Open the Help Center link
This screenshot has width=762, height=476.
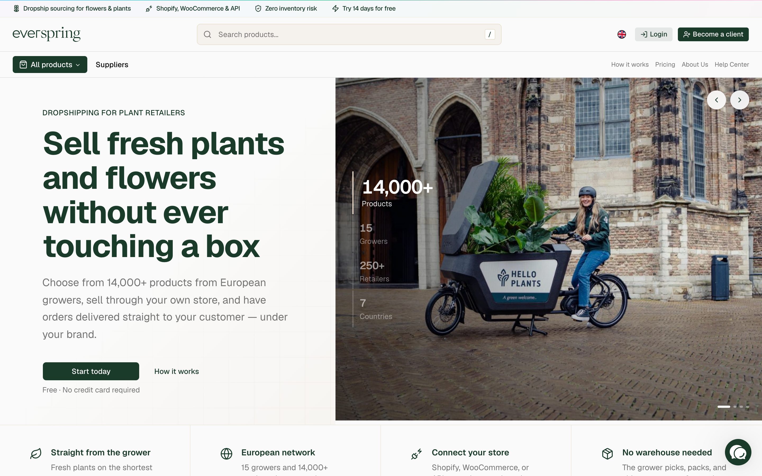(732, 65)
